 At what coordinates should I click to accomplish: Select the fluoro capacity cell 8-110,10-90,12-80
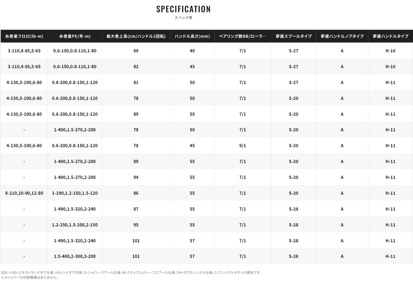[24, 193]
